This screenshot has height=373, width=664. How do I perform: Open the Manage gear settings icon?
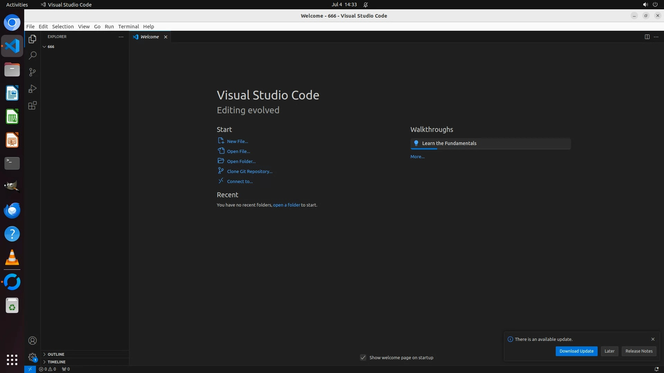click(33, 357)
